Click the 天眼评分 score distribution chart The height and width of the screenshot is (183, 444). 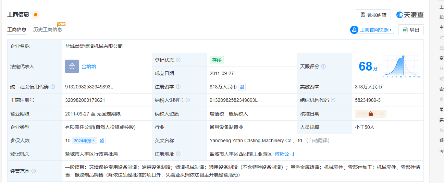pyautogui.click(x=401, y=66)
